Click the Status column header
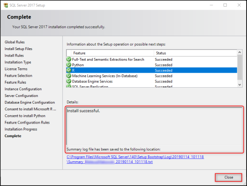Screen dimensions: 247x186 pyautogui.click(x=195, y=53)
